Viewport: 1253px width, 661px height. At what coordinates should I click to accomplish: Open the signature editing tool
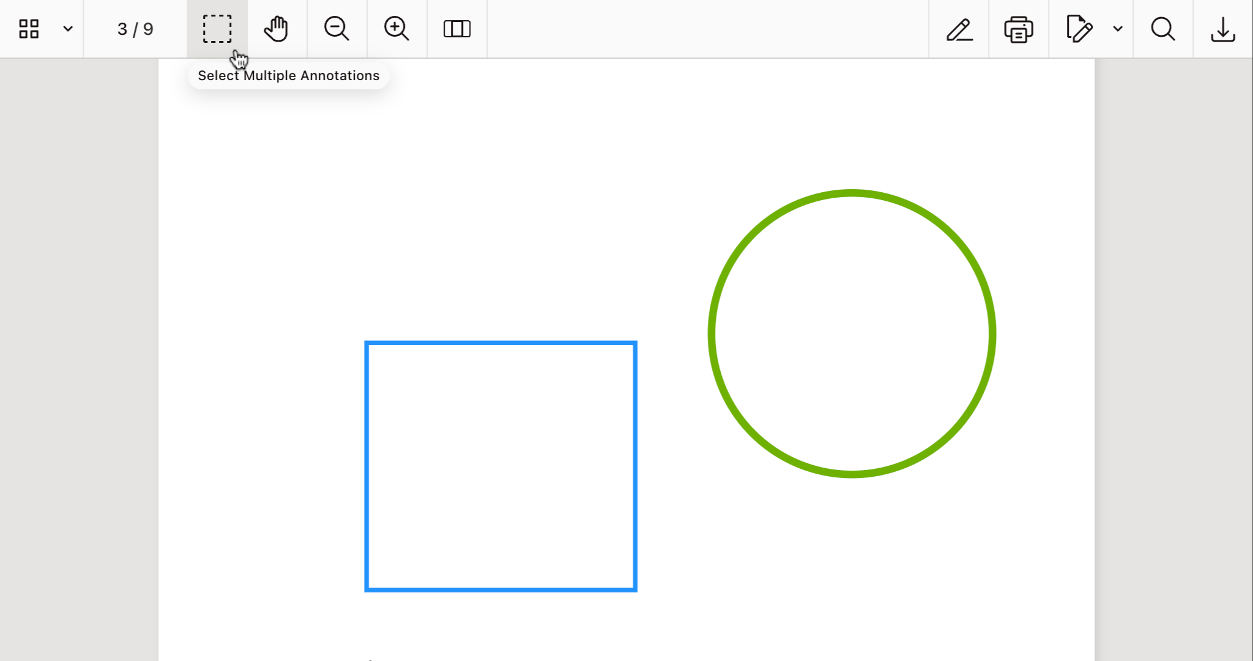point(1079,28)
